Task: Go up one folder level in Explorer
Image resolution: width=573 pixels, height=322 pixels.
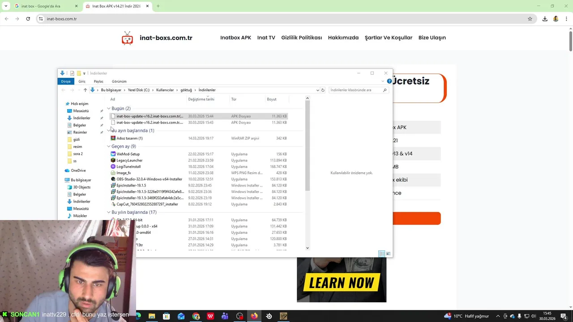Action: tap(85, 90)
